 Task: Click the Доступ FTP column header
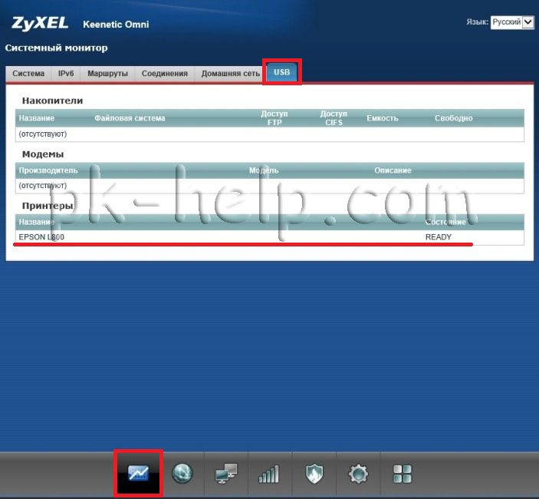[x=274, y=118]
